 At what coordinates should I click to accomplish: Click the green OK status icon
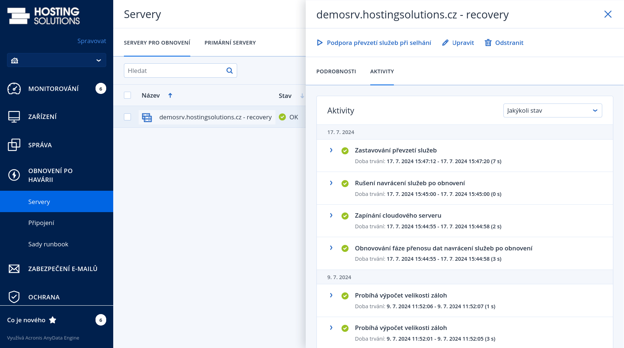click(x=282, y=117)
